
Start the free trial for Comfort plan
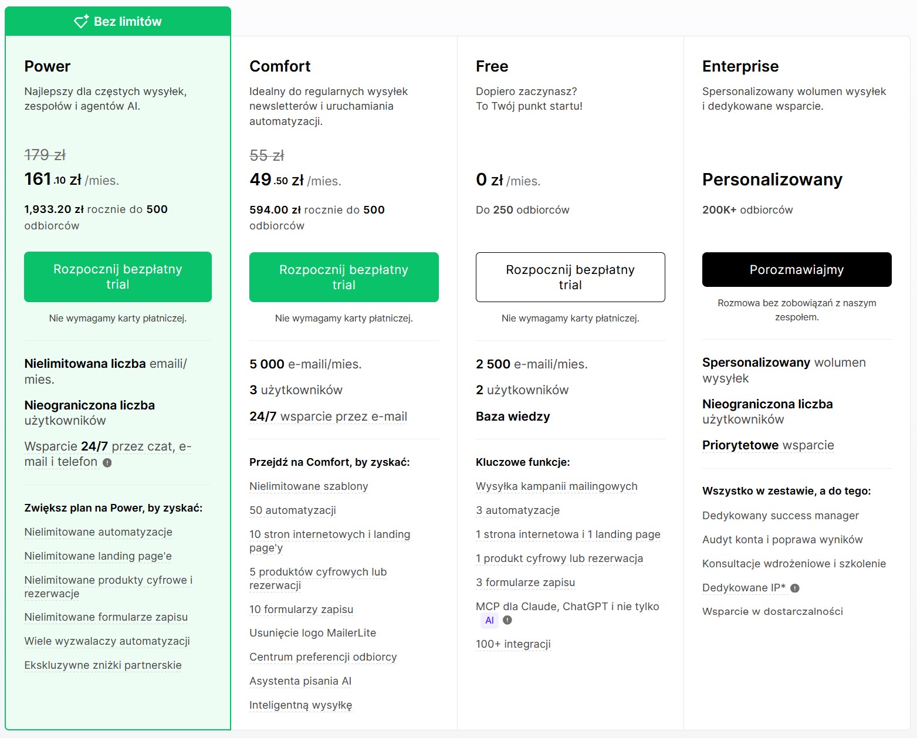pos(344,277)
